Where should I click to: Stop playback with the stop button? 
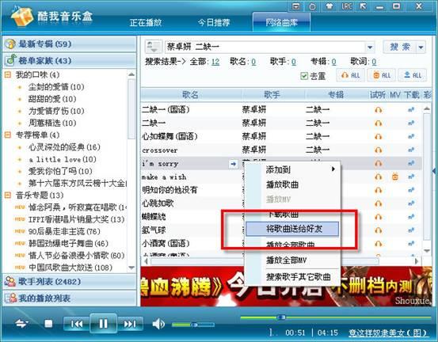48,324
